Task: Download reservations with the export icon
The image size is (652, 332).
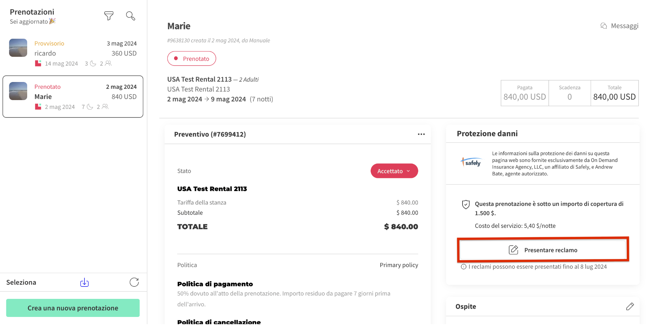Action: tap(85, 282)
